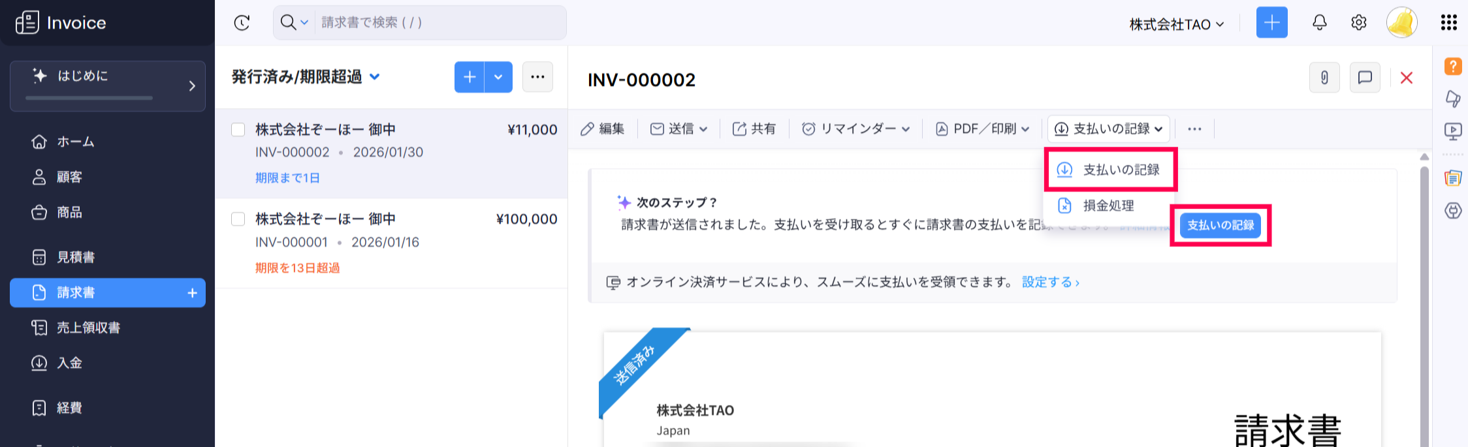1468x447 pixels.
Task: Click the recent history clock icon
Action: [242, 23]
